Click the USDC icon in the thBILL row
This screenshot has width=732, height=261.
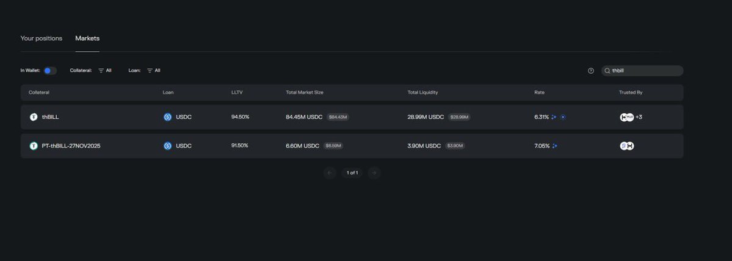(x=168, y=117)
